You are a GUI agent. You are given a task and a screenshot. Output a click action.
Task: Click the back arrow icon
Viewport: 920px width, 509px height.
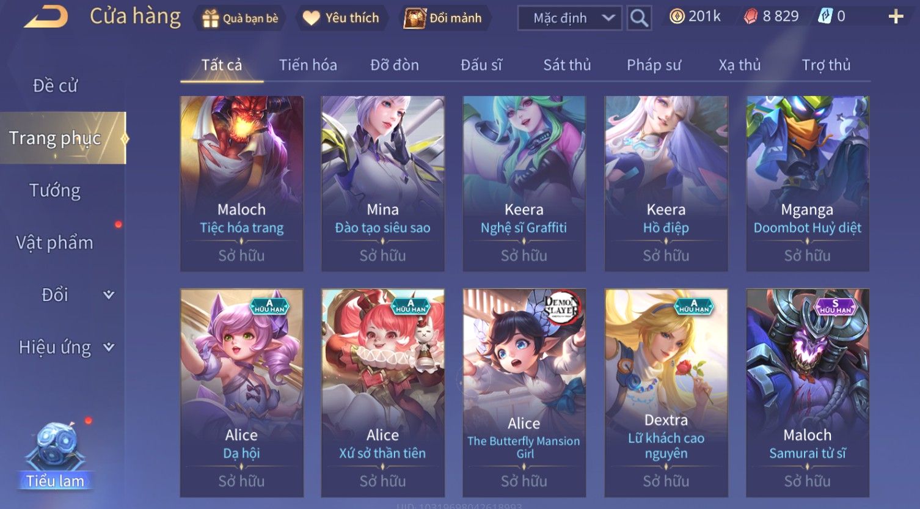click(x=46, y=17)
